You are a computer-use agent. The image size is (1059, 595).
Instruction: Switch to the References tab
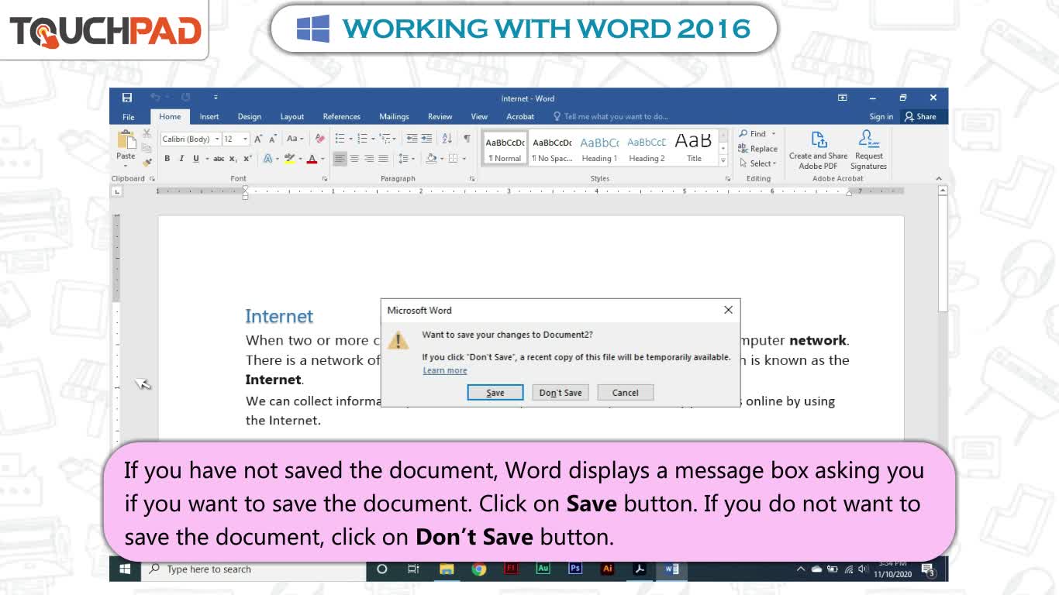(342, 117)
